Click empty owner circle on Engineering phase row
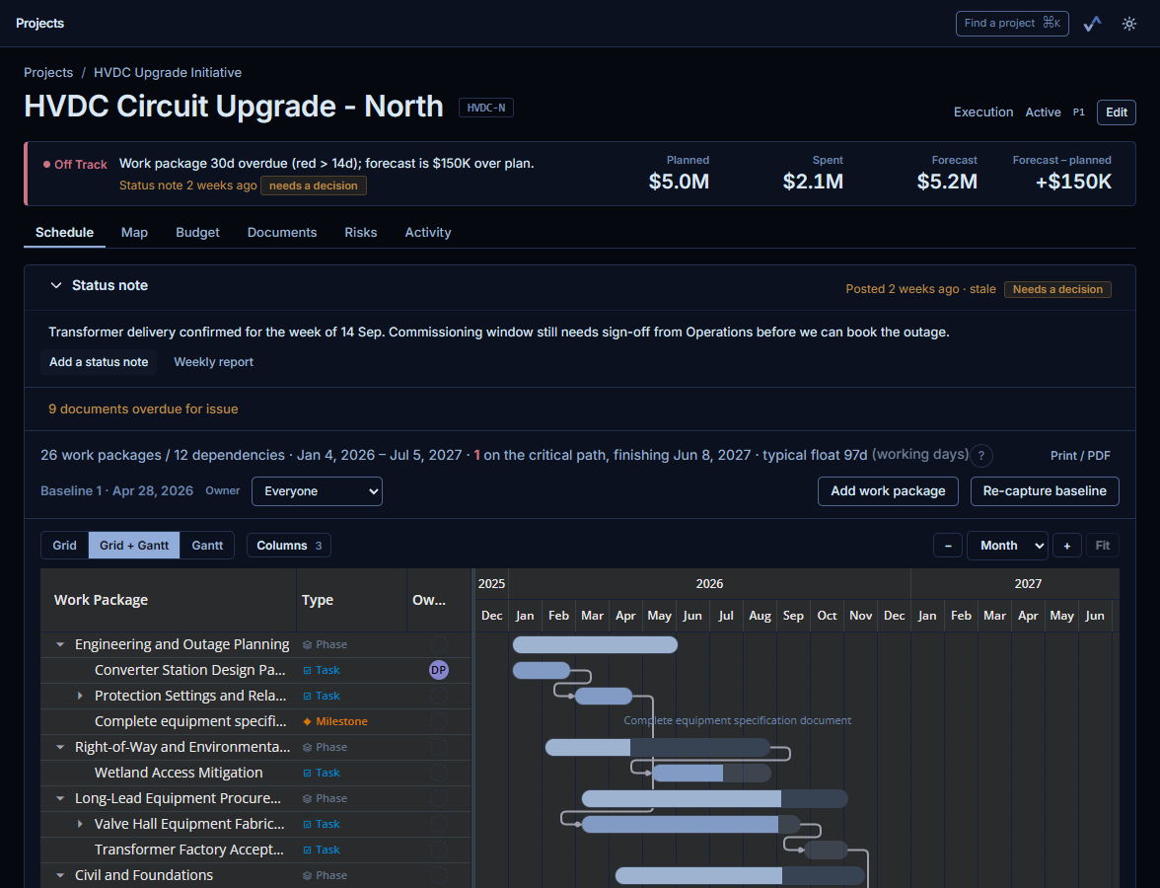The height and width of the screenshot is (888, 1160). tap(439, 644)
